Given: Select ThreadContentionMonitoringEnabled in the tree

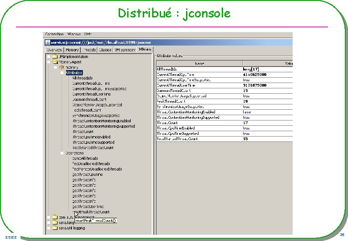Looking at the screenshot, I should coord(102,120).
